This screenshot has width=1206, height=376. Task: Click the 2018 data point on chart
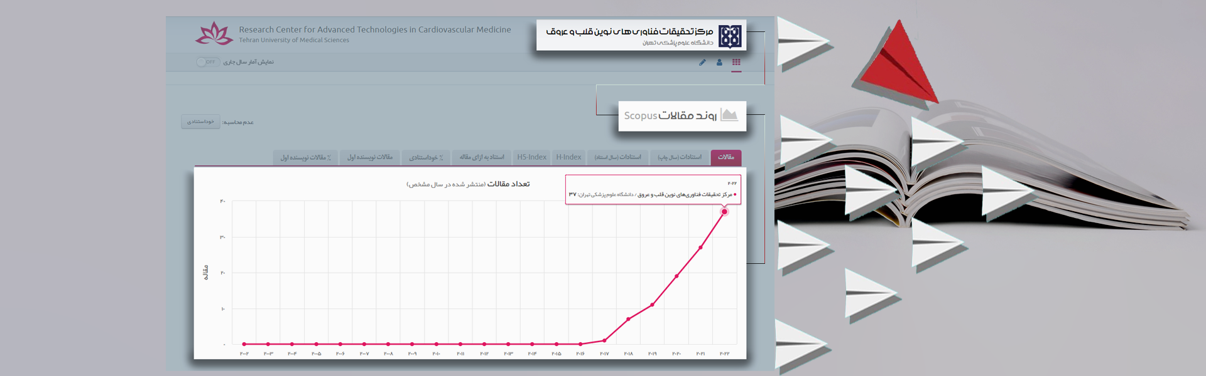[628, 319]
